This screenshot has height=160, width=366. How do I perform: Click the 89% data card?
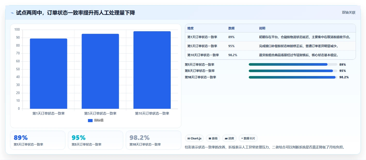(x=38, y=140)
